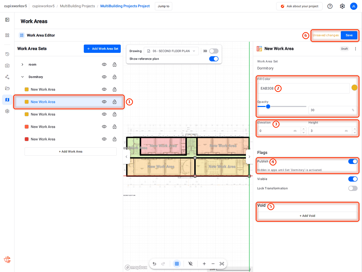Zoom out on the map with minus
This screenshot has width=362, height=272.
click(x=213, y=264)
